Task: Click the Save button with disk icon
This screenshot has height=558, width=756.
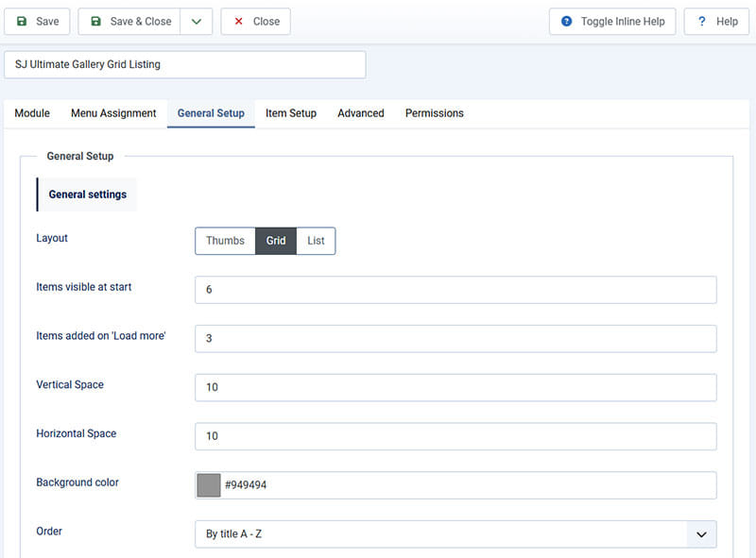Action: click(38, 22)
